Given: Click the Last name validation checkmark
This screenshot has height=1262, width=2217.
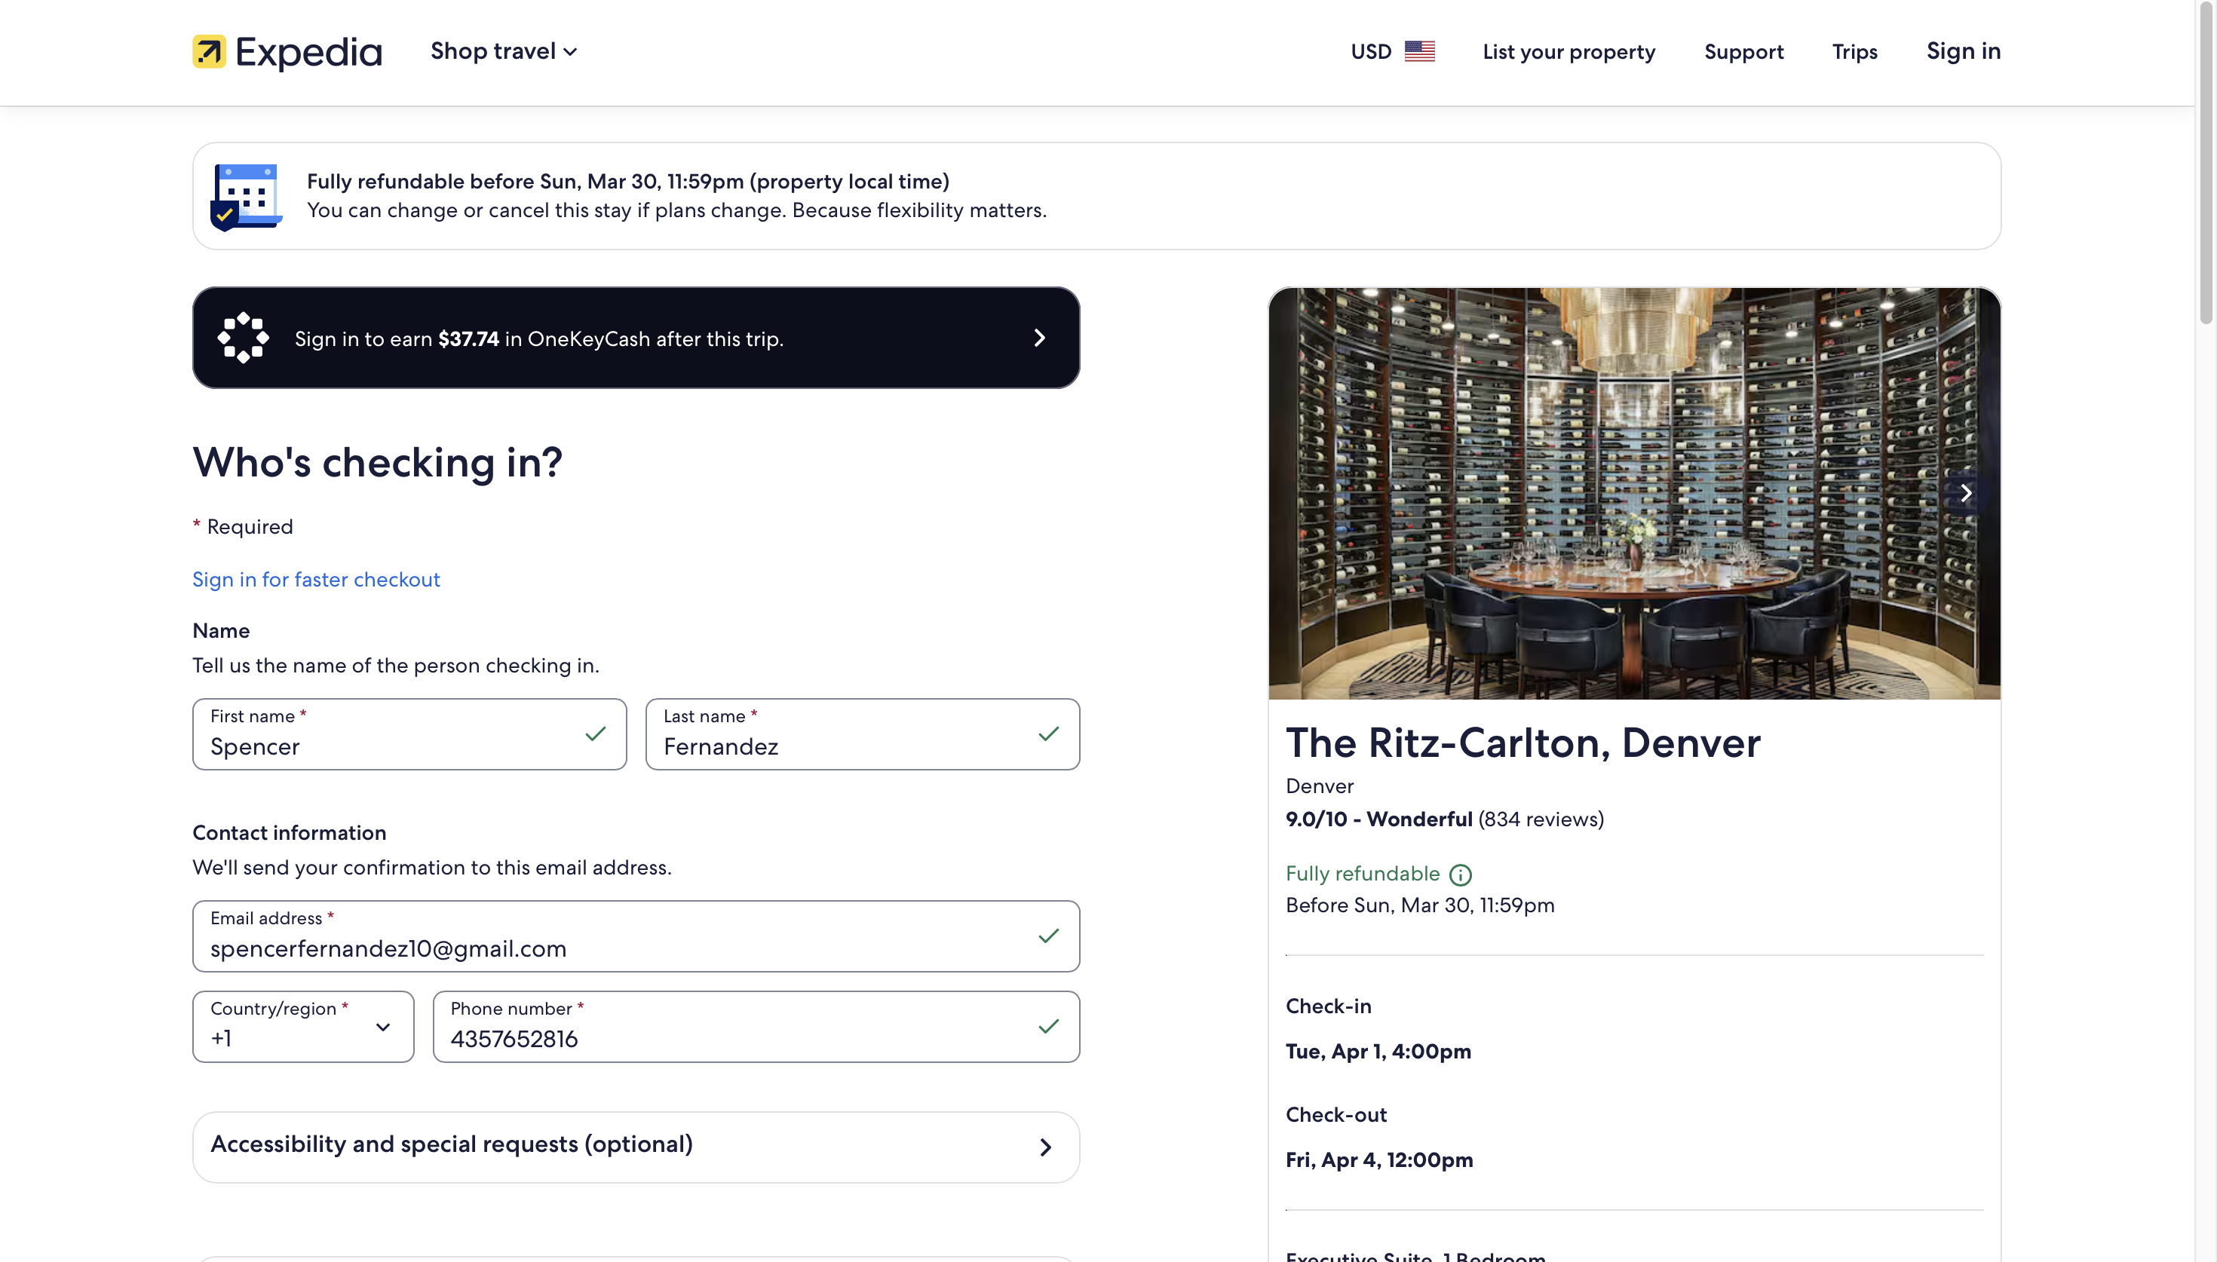Looking at the screenshot, I should pos(1049,734).
